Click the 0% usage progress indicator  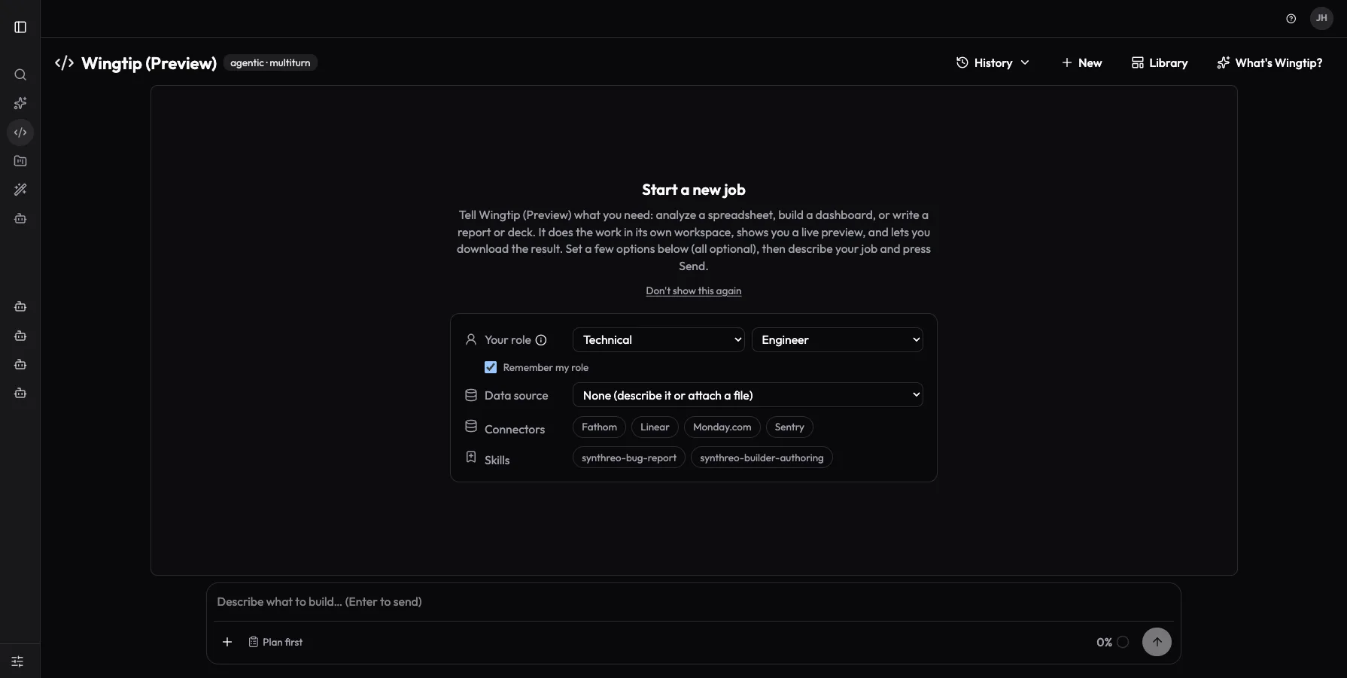tap(1112, 642)
